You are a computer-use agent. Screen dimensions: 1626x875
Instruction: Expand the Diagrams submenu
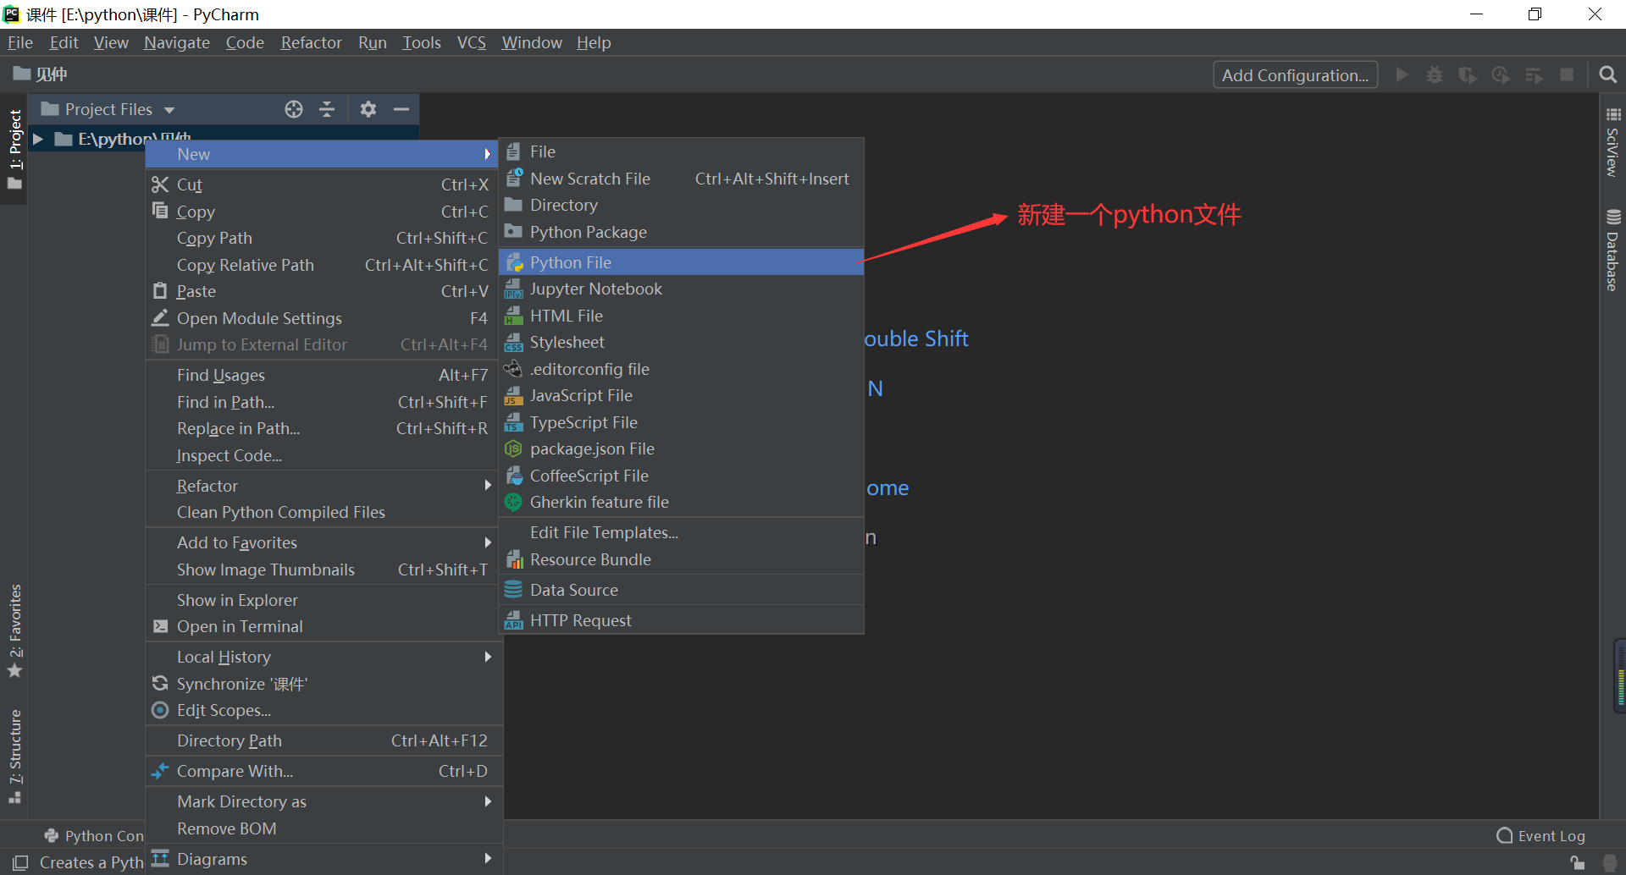point(323,859)
